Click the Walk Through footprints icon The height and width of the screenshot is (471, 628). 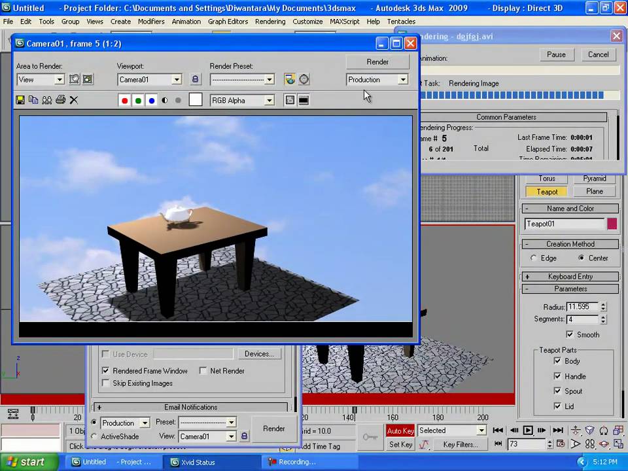click(589, 444)
